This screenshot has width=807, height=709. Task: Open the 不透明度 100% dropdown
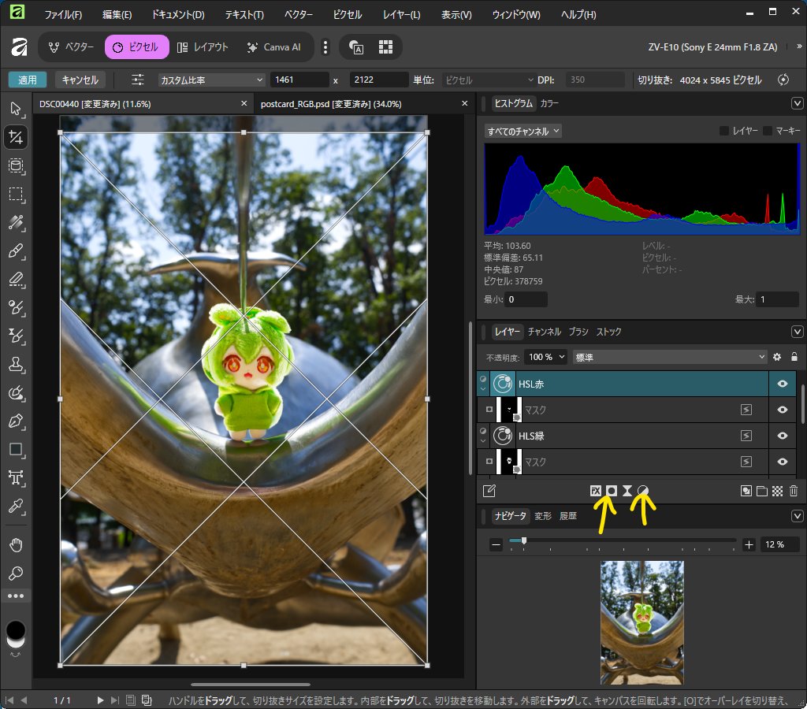click(x=547, y=357)
